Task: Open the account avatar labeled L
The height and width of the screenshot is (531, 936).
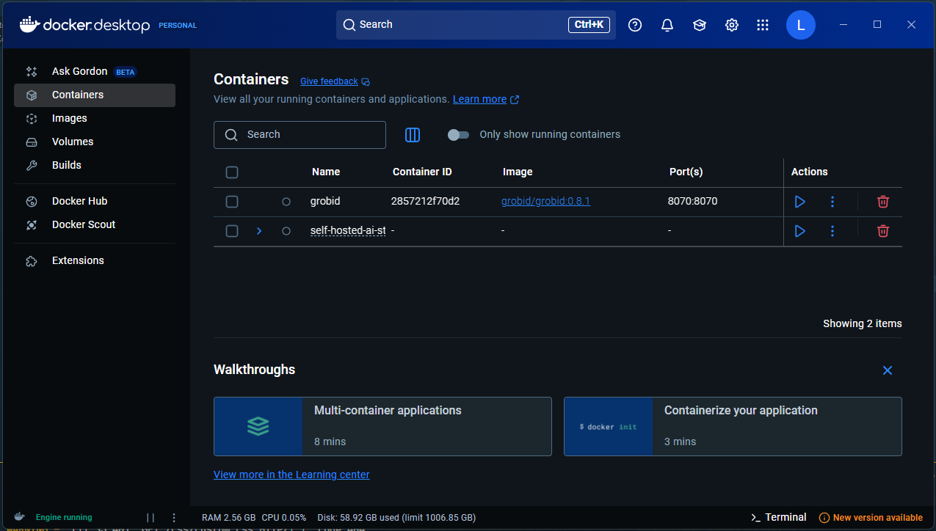Action: 801,25
